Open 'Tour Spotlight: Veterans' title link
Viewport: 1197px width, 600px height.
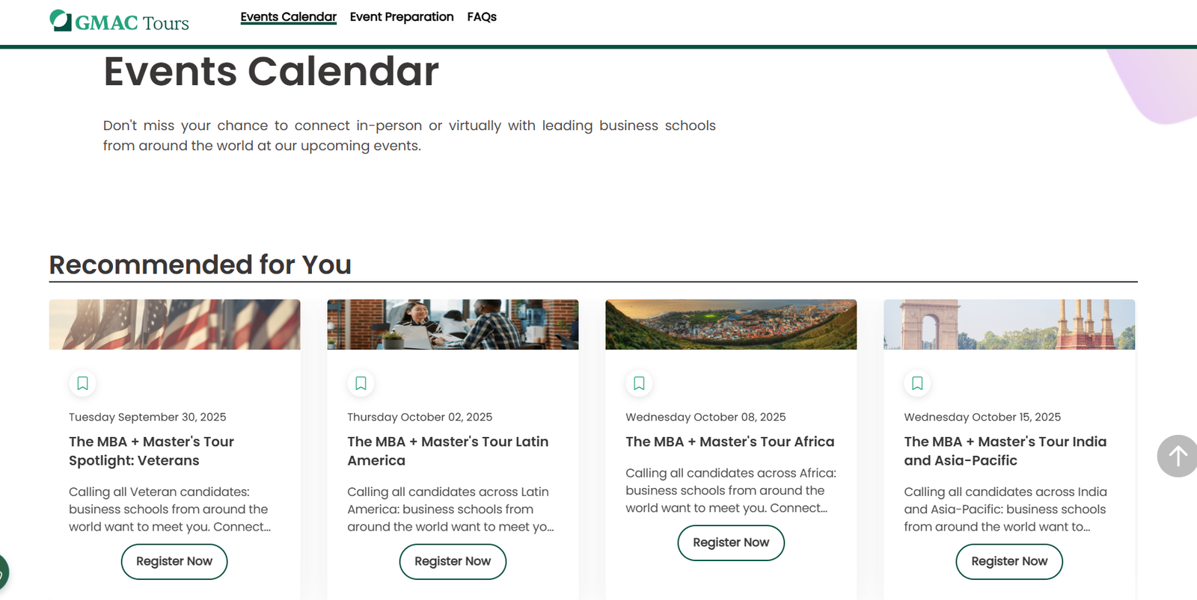151,451
